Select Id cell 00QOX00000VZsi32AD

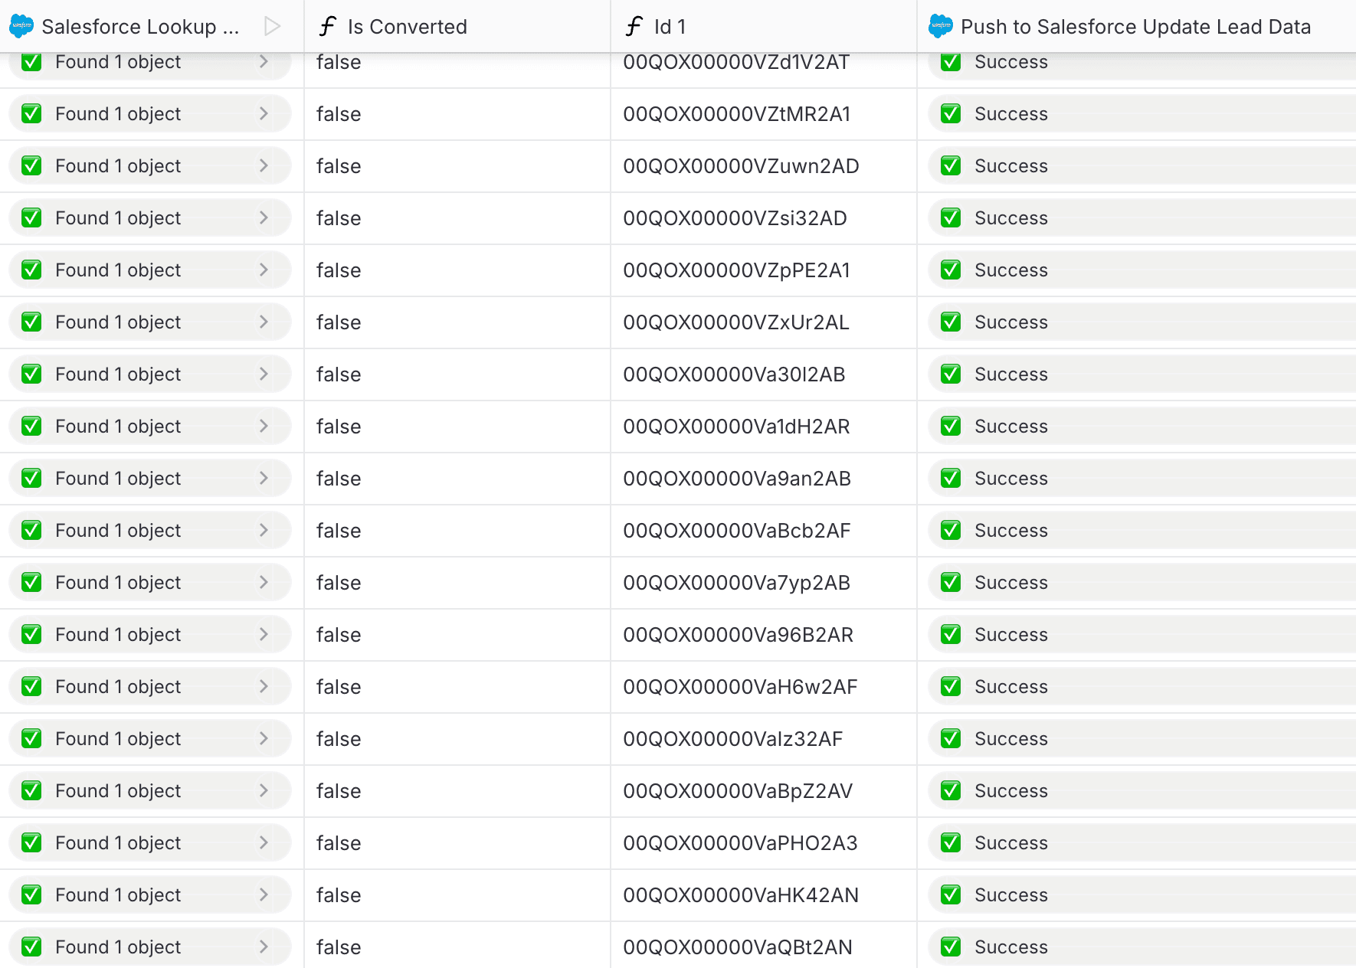[x=764, y=218]
